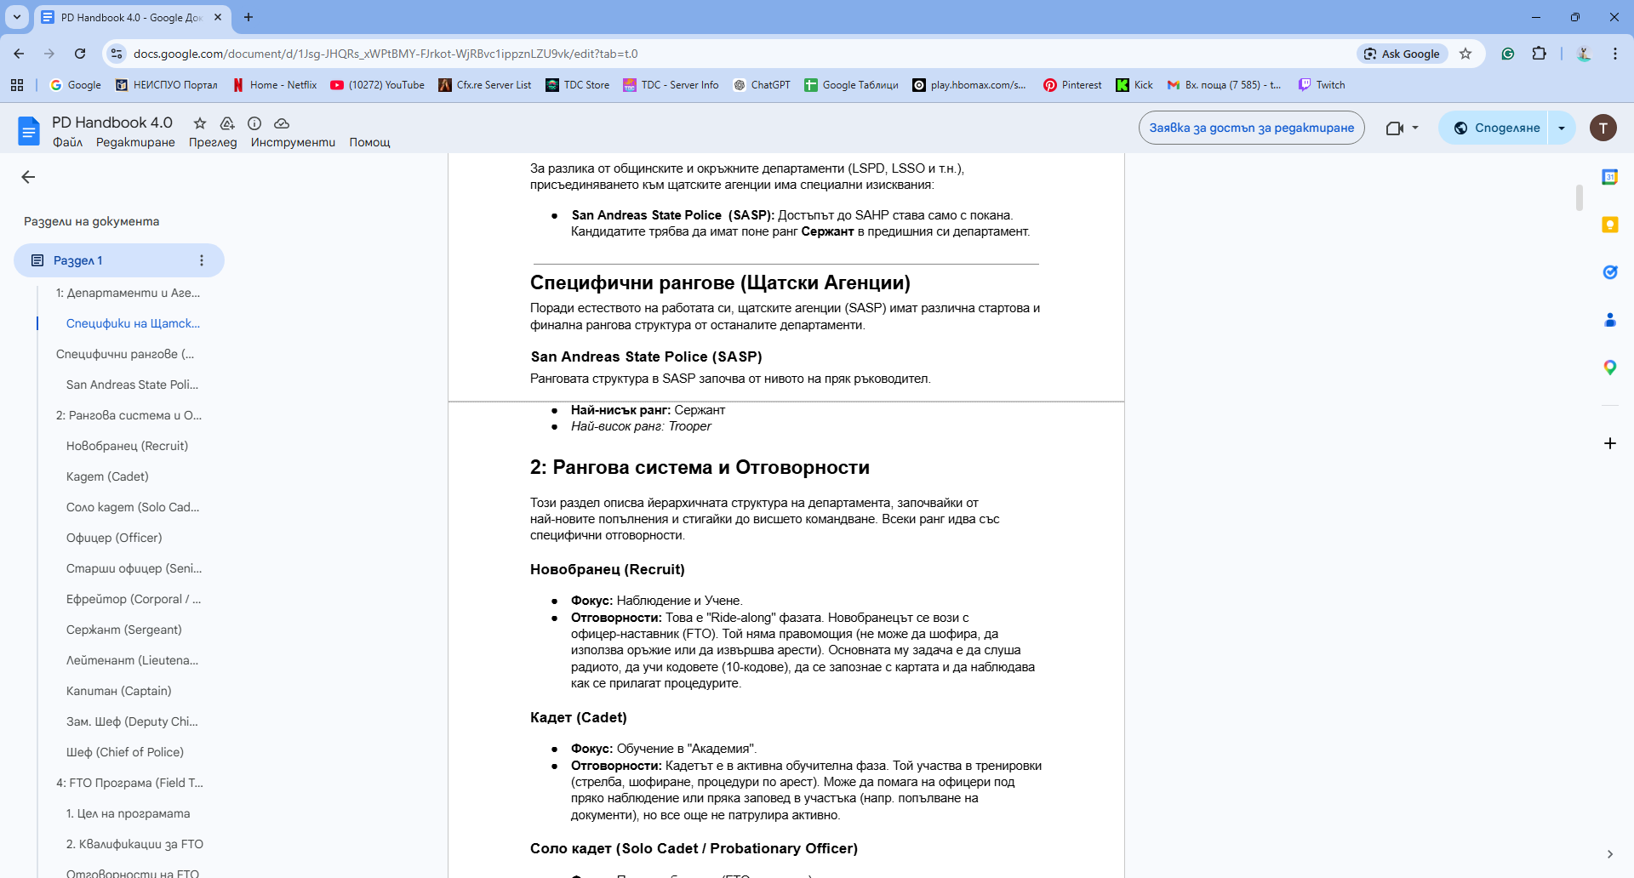The height and width of the screenshot is (878, 1634).
Task: Open Chrome tab search dropdown
Action: pos(17,17)
